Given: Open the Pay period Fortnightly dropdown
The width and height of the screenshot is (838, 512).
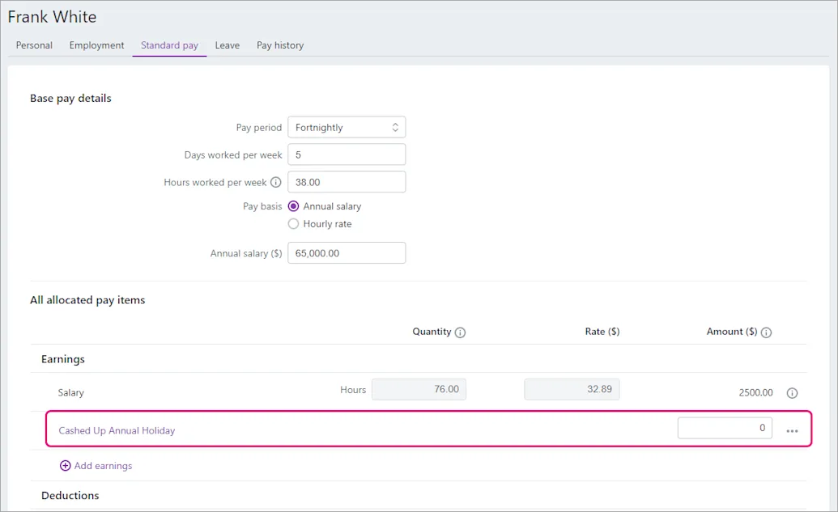Looking at the screenshot, I should 347,127.
